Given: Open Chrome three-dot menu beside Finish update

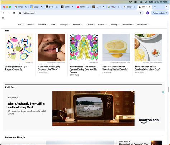Looking at the screenshot, I should 166,13.
